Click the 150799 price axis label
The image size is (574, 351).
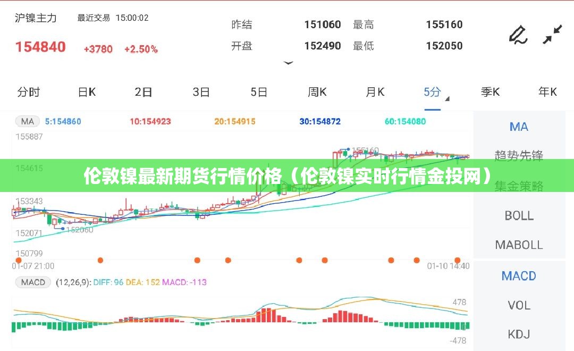[x=29, y=254]
